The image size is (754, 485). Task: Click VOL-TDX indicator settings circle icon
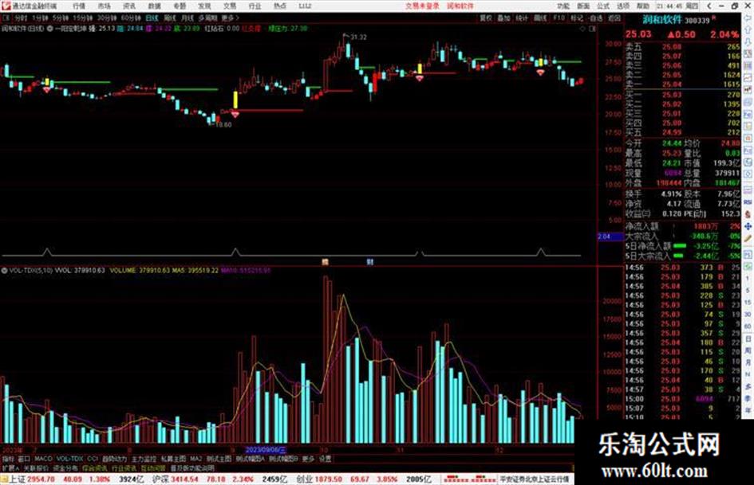tap(4, 270)
